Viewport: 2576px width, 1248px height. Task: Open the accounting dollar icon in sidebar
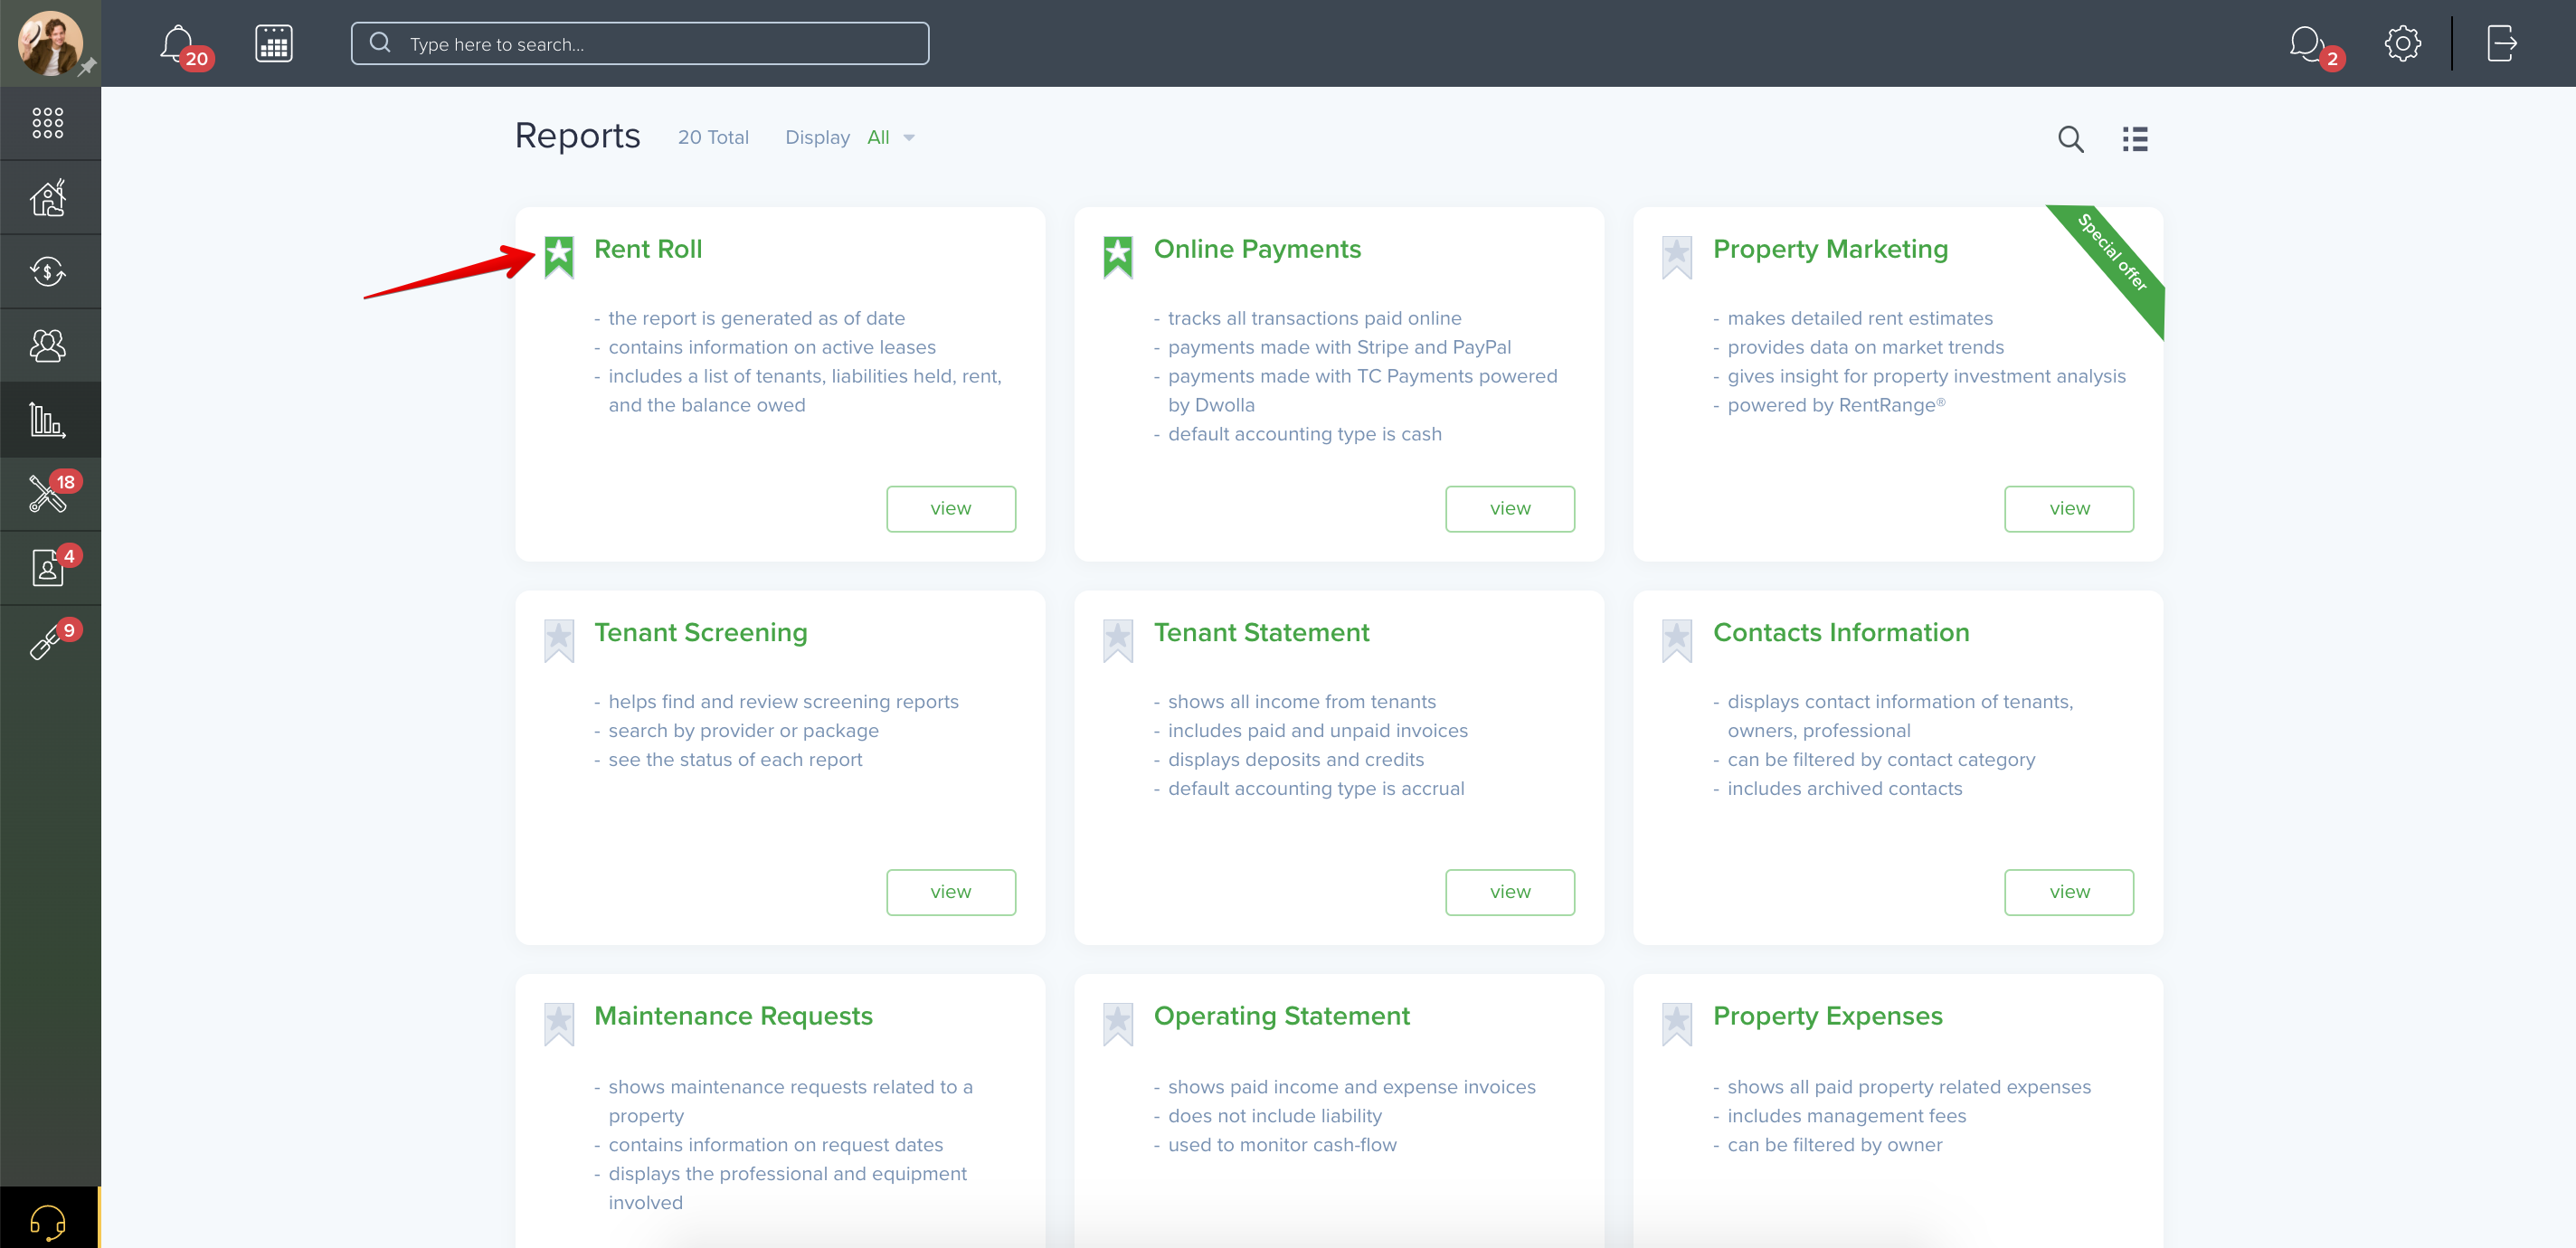coord(48,271)
